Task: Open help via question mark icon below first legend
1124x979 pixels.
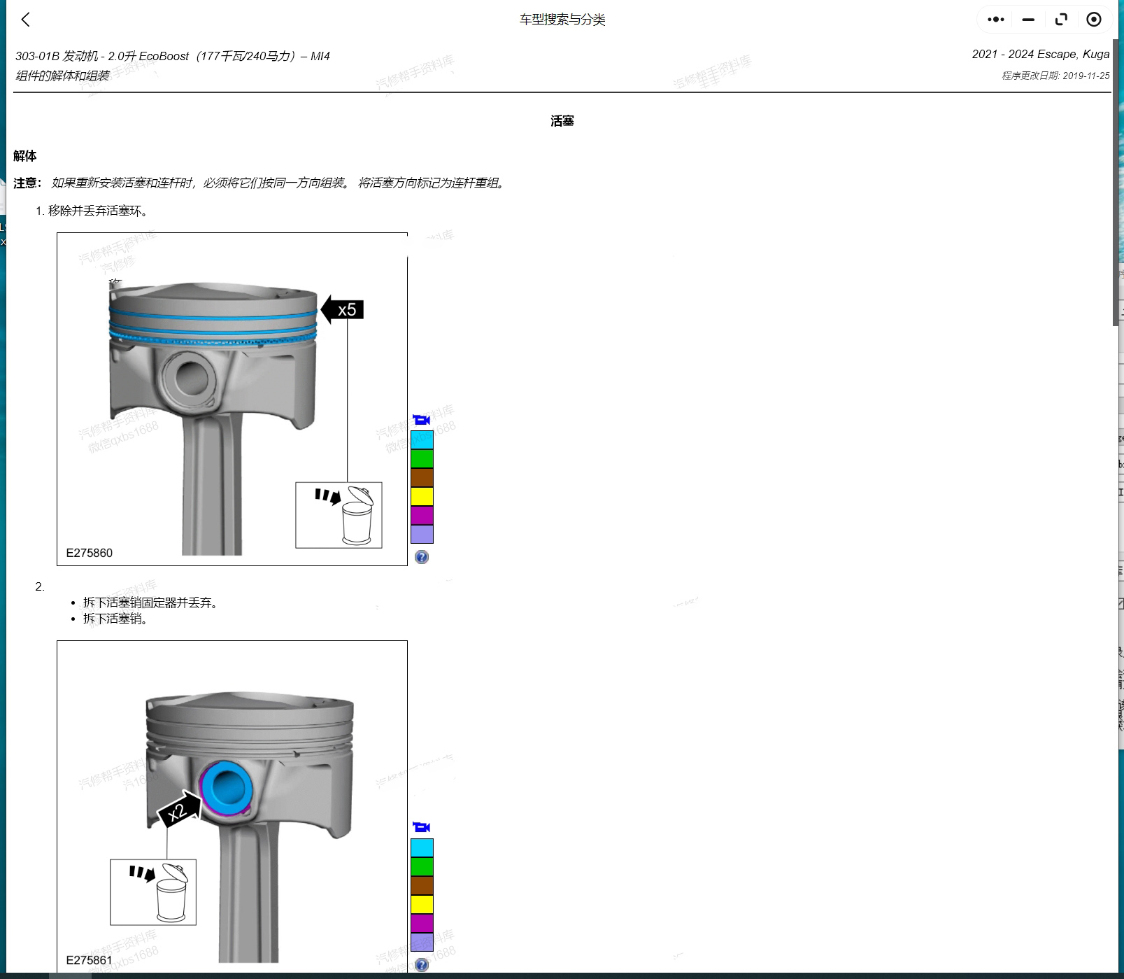Action: [x=421, y=556]
